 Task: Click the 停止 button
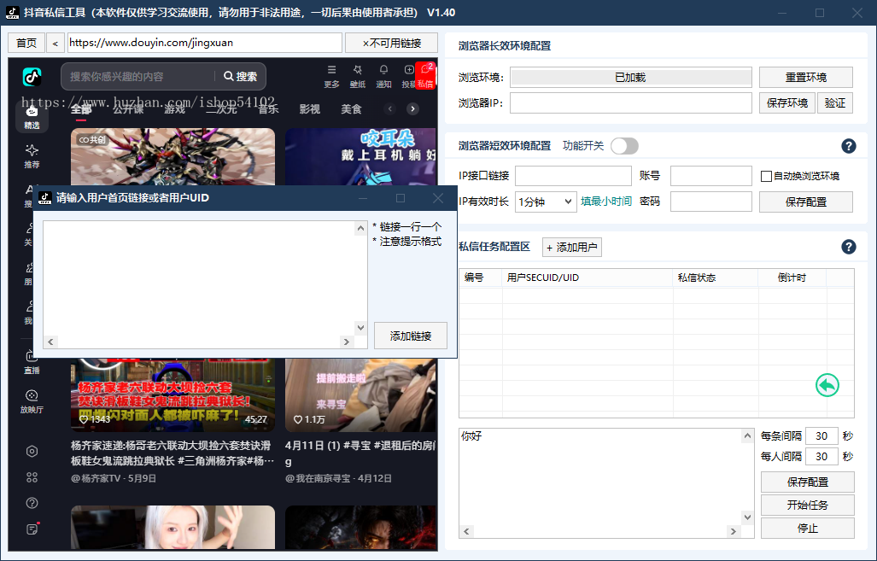pyautogui.click(x=808, y=528)
